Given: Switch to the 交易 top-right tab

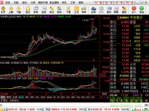Looking at the screenshot, I should [119, 3].
